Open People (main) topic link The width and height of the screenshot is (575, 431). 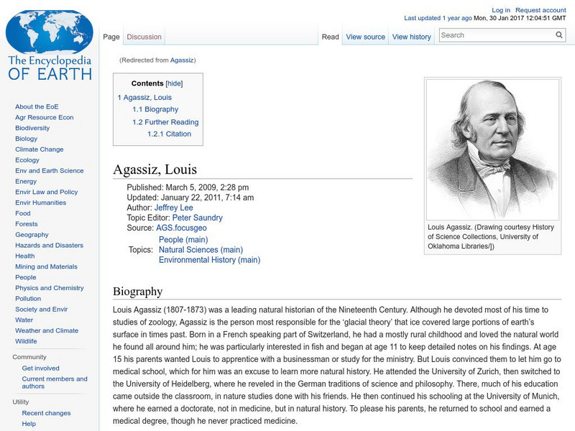point(183,239)
